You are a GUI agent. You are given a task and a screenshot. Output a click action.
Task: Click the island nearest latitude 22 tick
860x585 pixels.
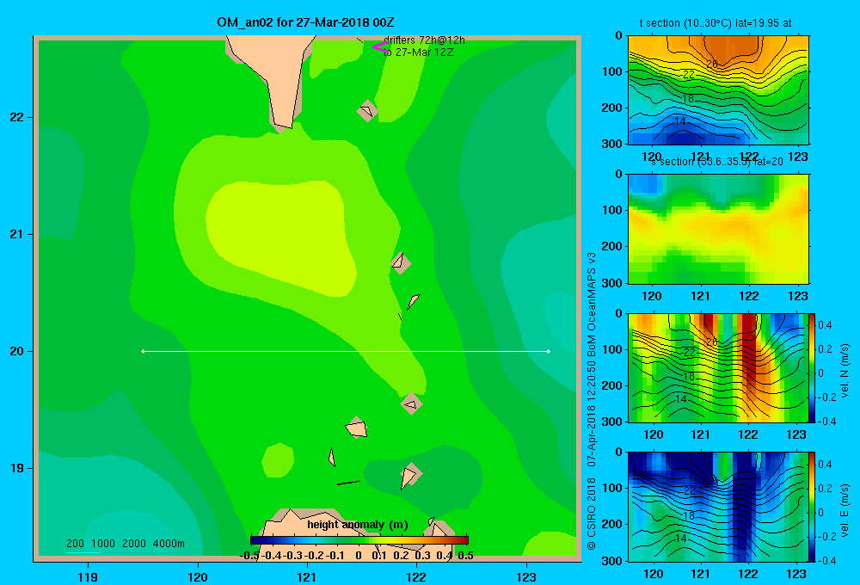(x=367, y=111)
